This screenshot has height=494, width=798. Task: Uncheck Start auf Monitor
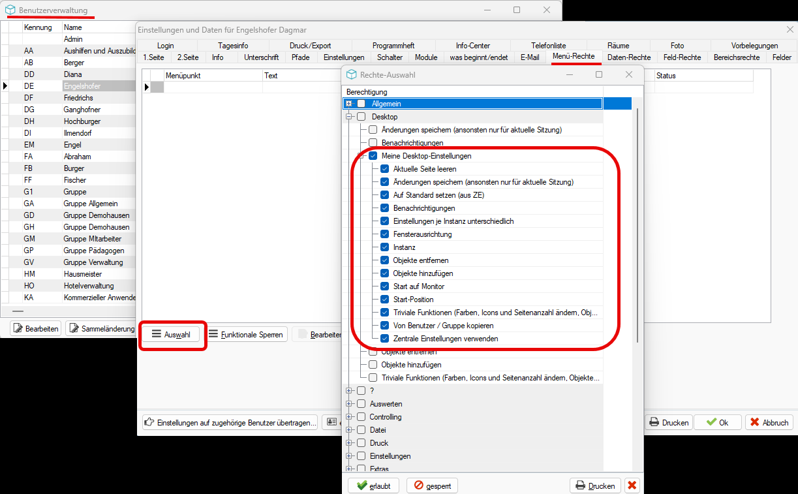click(x=385, y=286)
